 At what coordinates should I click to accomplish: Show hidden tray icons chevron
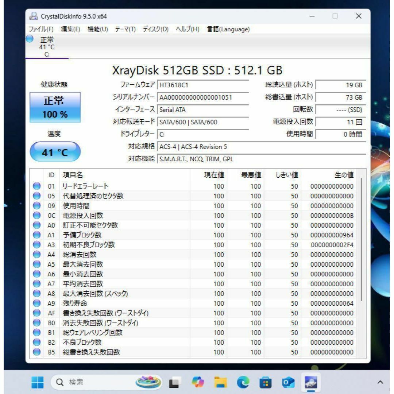point(380,382)
